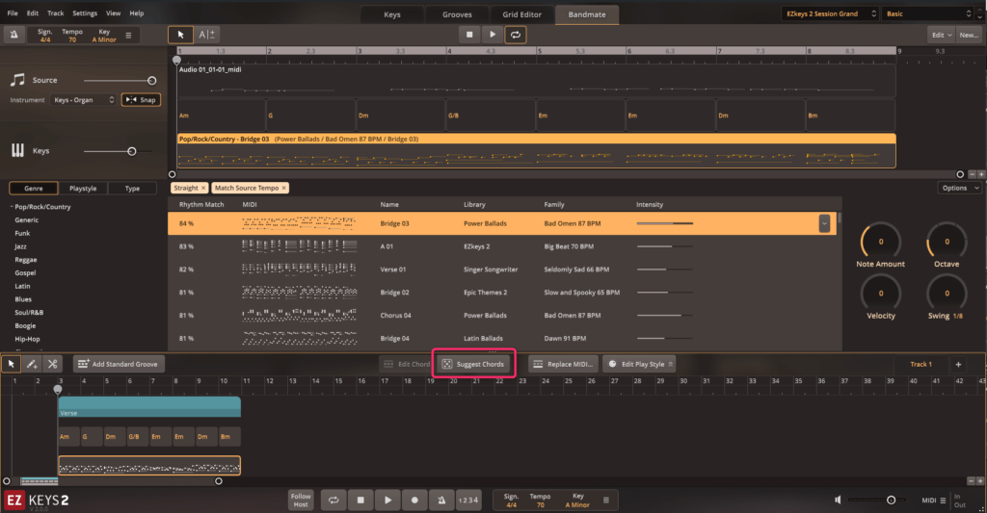Open the Instrument Keys - Organ dropdown

pos(84,99)
